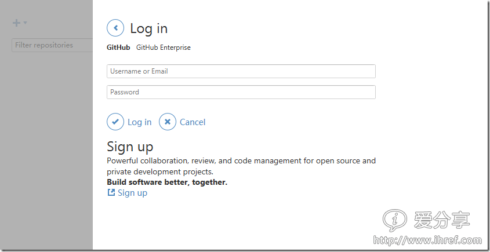Focus the Username or Email field

tap(241, 71)
